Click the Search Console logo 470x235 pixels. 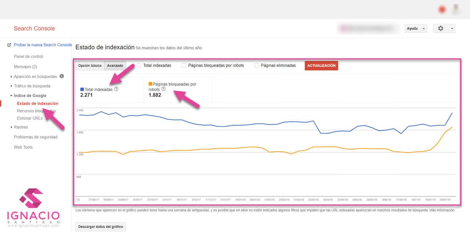[x=34, y=29]
